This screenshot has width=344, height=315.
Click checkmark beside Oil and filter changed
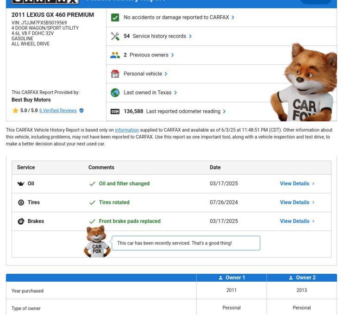point(92,184)
